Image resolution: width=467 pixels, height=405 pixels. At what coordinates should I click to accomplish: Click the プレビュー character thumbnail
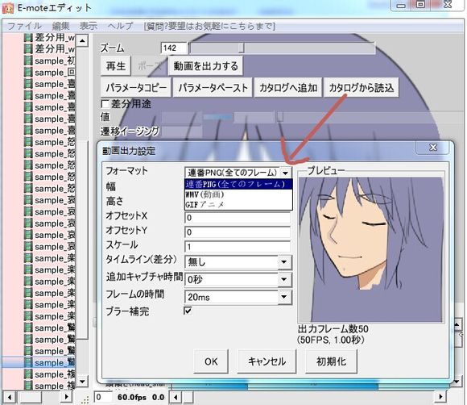click(371, 249)
